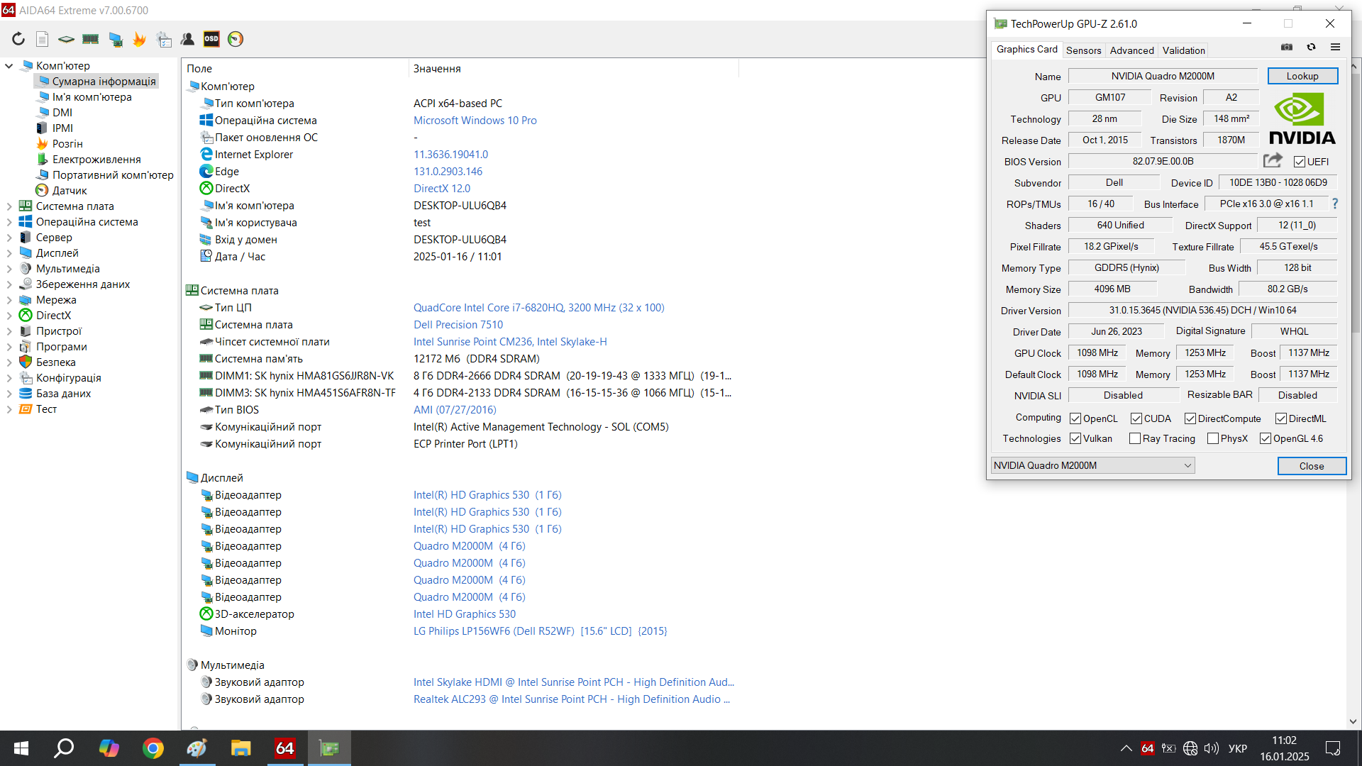The height and width of the screenshot is (766, 1362).
Task: Click BIOS export share icon in GPU-Z
Action: 1273,161
